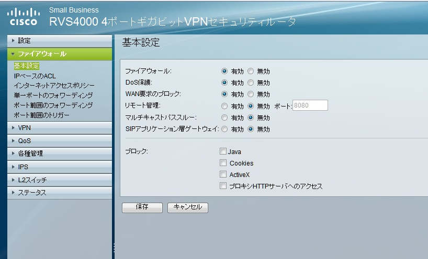The height and width of the screenshot is (259, 428).
Task: Expand the IPS section
Action: (x=60, y=167)
